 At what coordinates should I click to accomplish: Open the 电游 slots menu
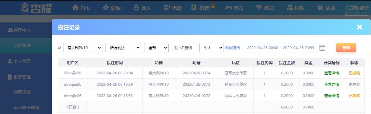[173, 8]
